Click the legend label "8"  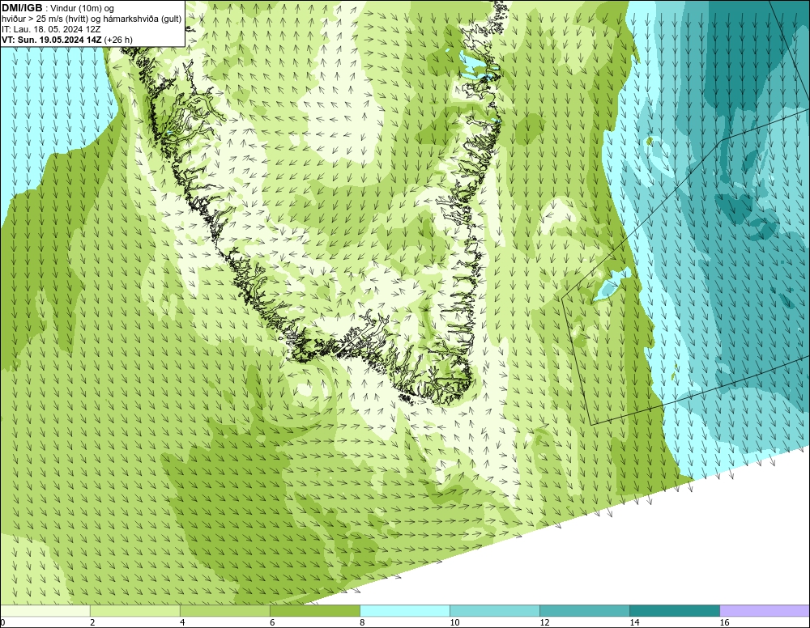(x=362, y=623)
